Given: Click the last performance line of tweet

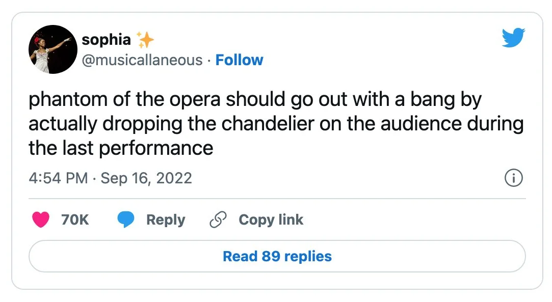Looking at the screenshot, I should point(121,148).
